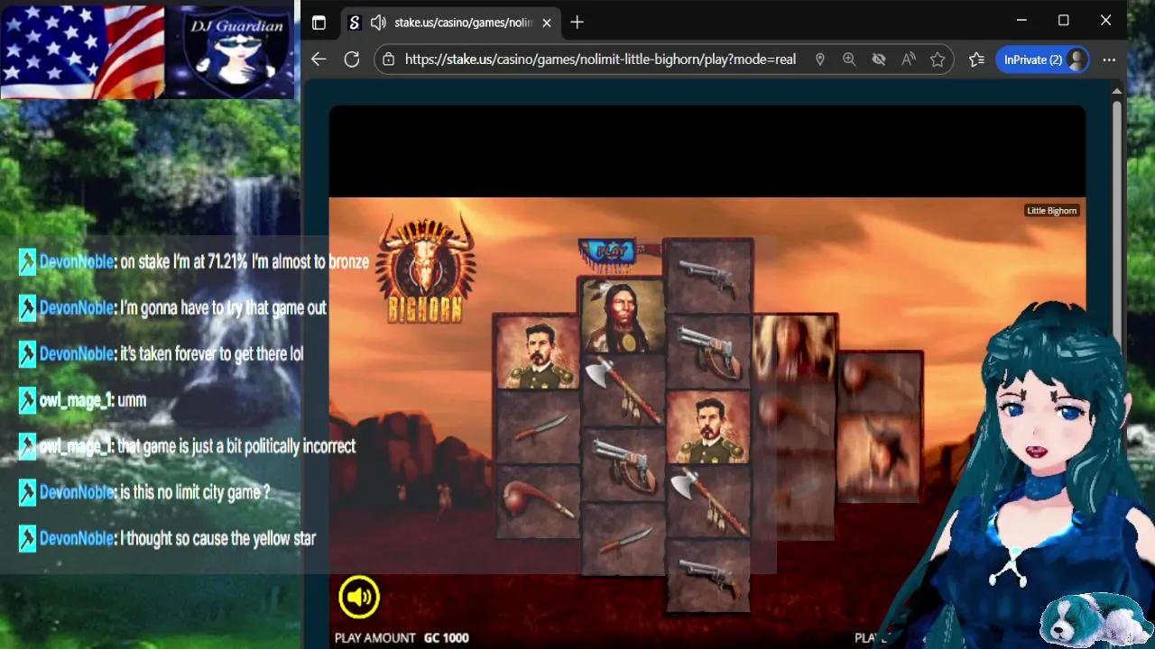Click the PLAY sign above the reels
Screen dimensions: 1155x649
[x=611, y=251]
